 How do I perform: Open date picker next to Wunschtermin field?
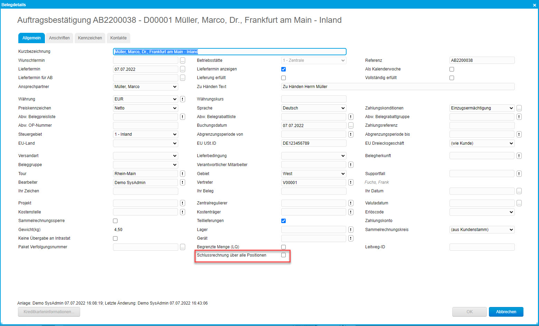coord(182,60)
